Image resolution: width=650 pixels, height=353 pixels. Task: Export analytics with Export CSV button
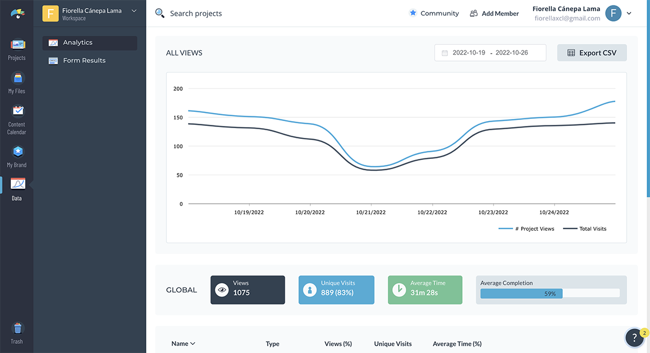click(x=591, y=53)
